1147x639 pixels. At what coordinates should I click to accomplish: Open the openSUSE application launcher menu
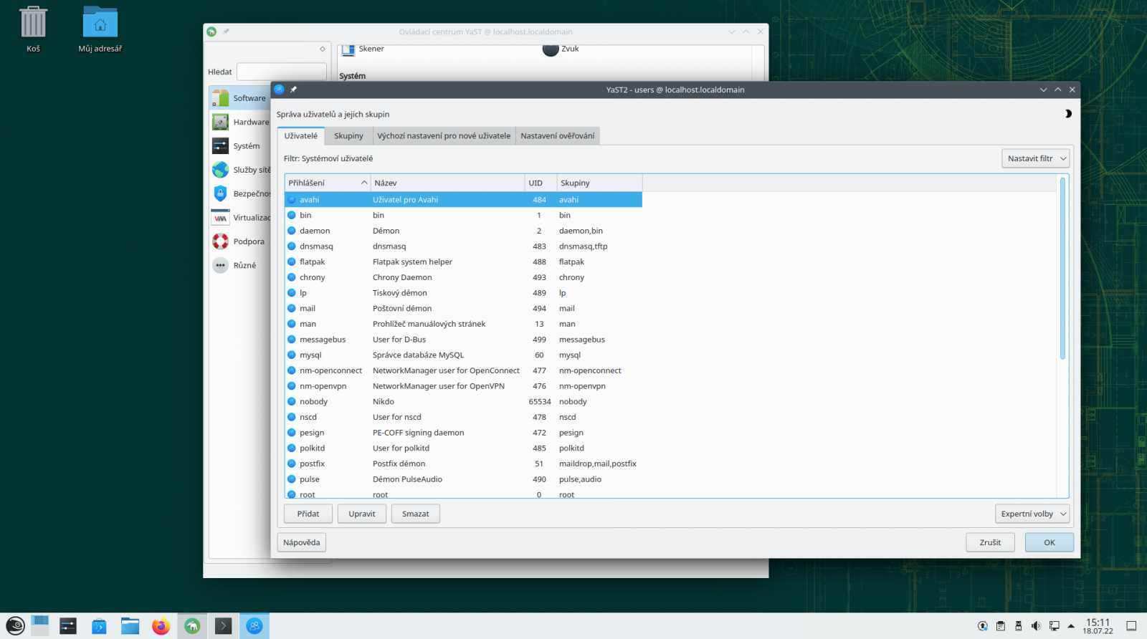click(15, 626)
